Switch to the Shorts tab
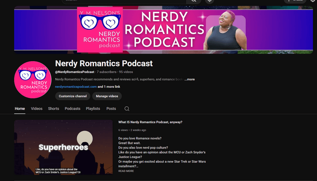The width and height of the screenshot is (317, 181). [53, 109]
